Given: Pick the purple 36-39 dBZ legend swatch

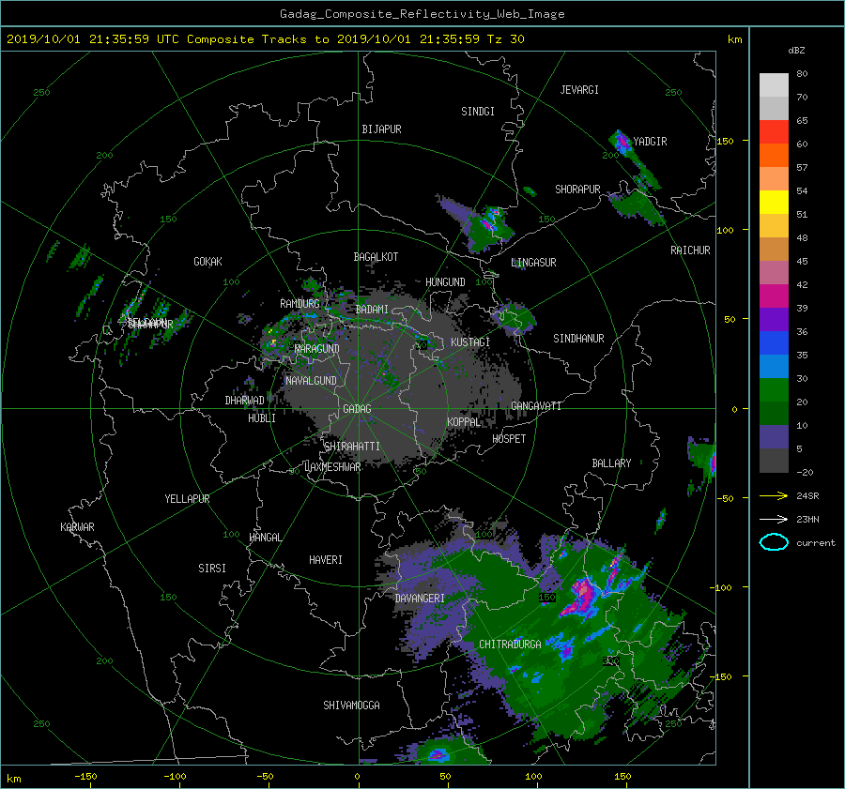Looking at the screenshot, I should (774, 319).
